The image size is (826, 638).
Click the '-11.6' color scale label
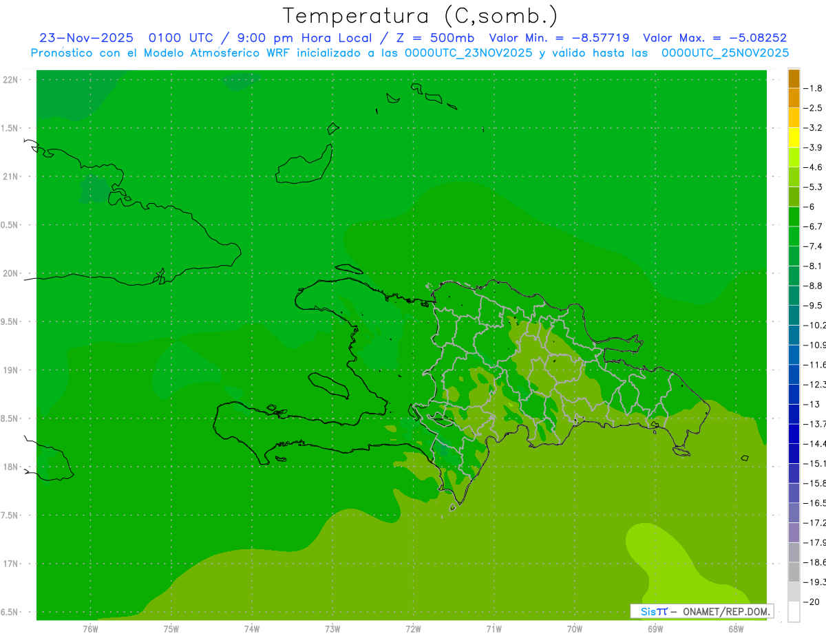[x=815, y=364]
